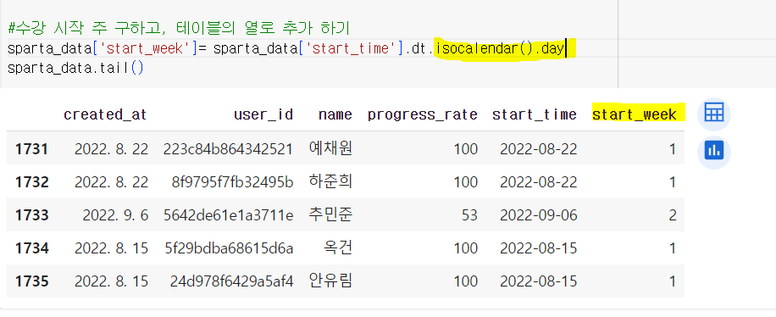Click the name 안유림

tap(330, 281)
